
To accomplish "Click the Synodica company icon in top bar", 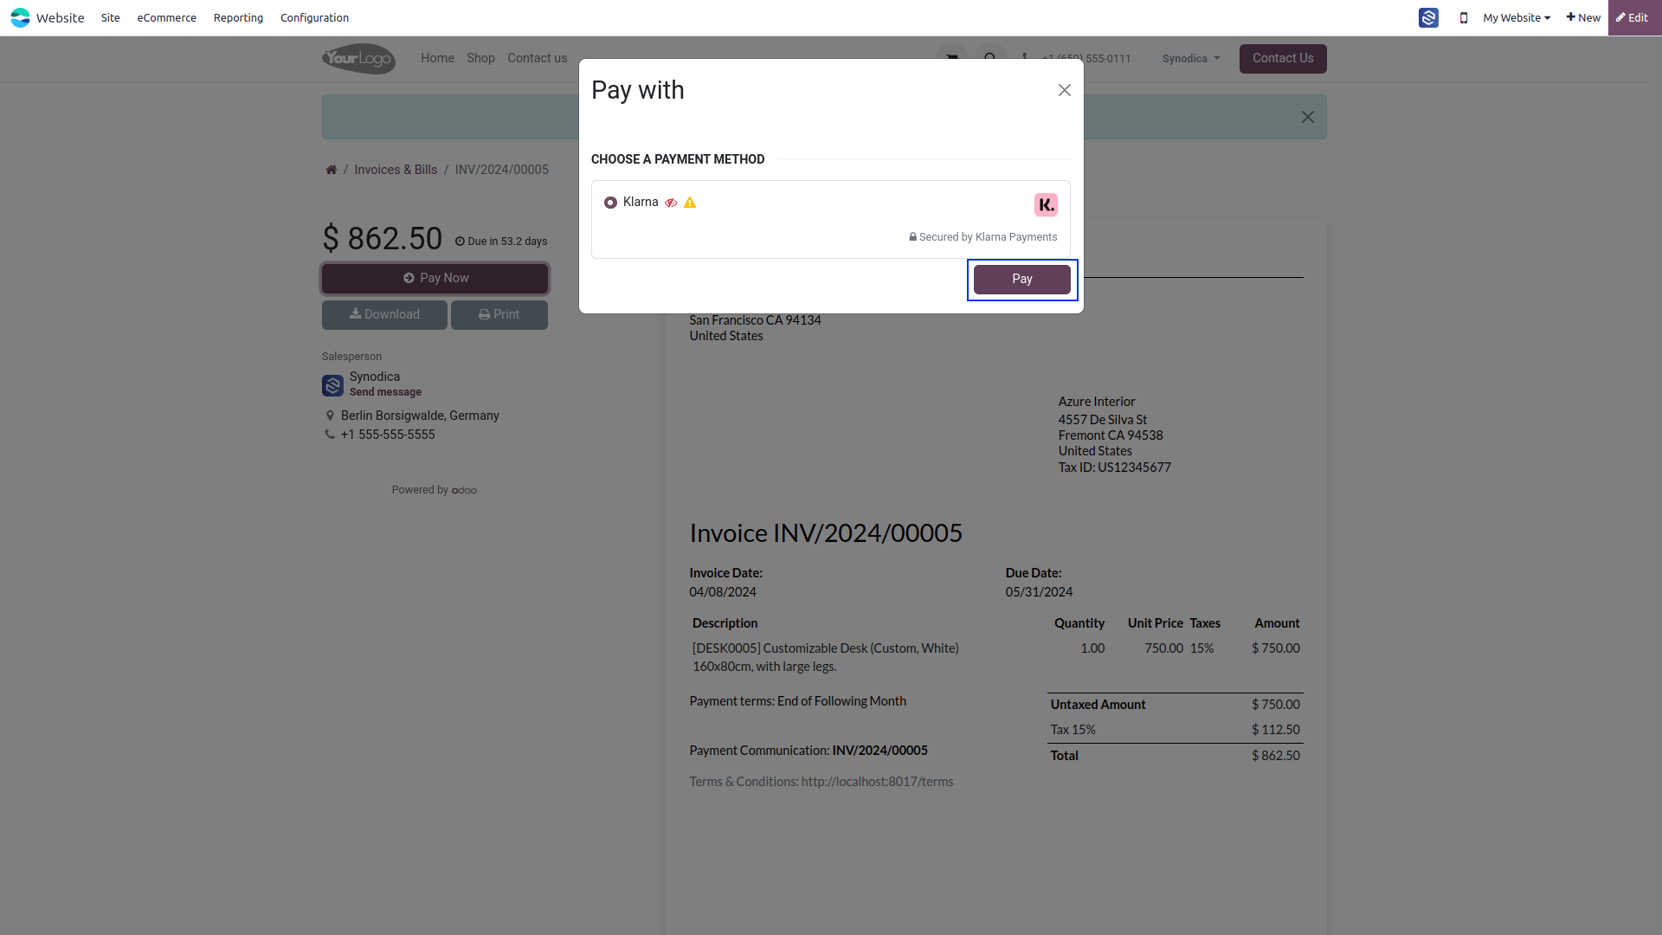I will coord(1428,17).
